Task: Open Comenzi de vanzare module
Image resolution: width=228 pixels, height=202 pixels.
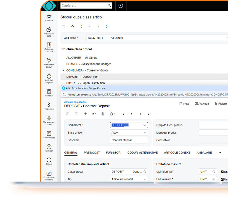Action: click(49, 176)
